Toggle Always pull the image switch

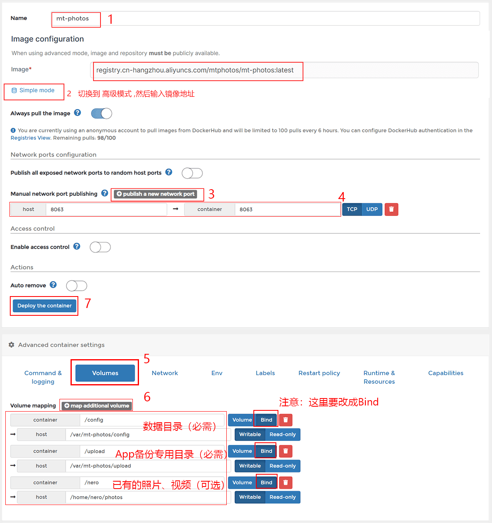pos(102,113)
